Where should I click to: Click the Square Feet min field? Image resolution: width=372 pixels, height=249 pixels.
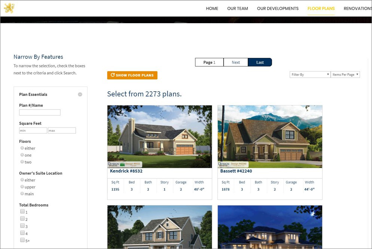[x=33, y=130]
